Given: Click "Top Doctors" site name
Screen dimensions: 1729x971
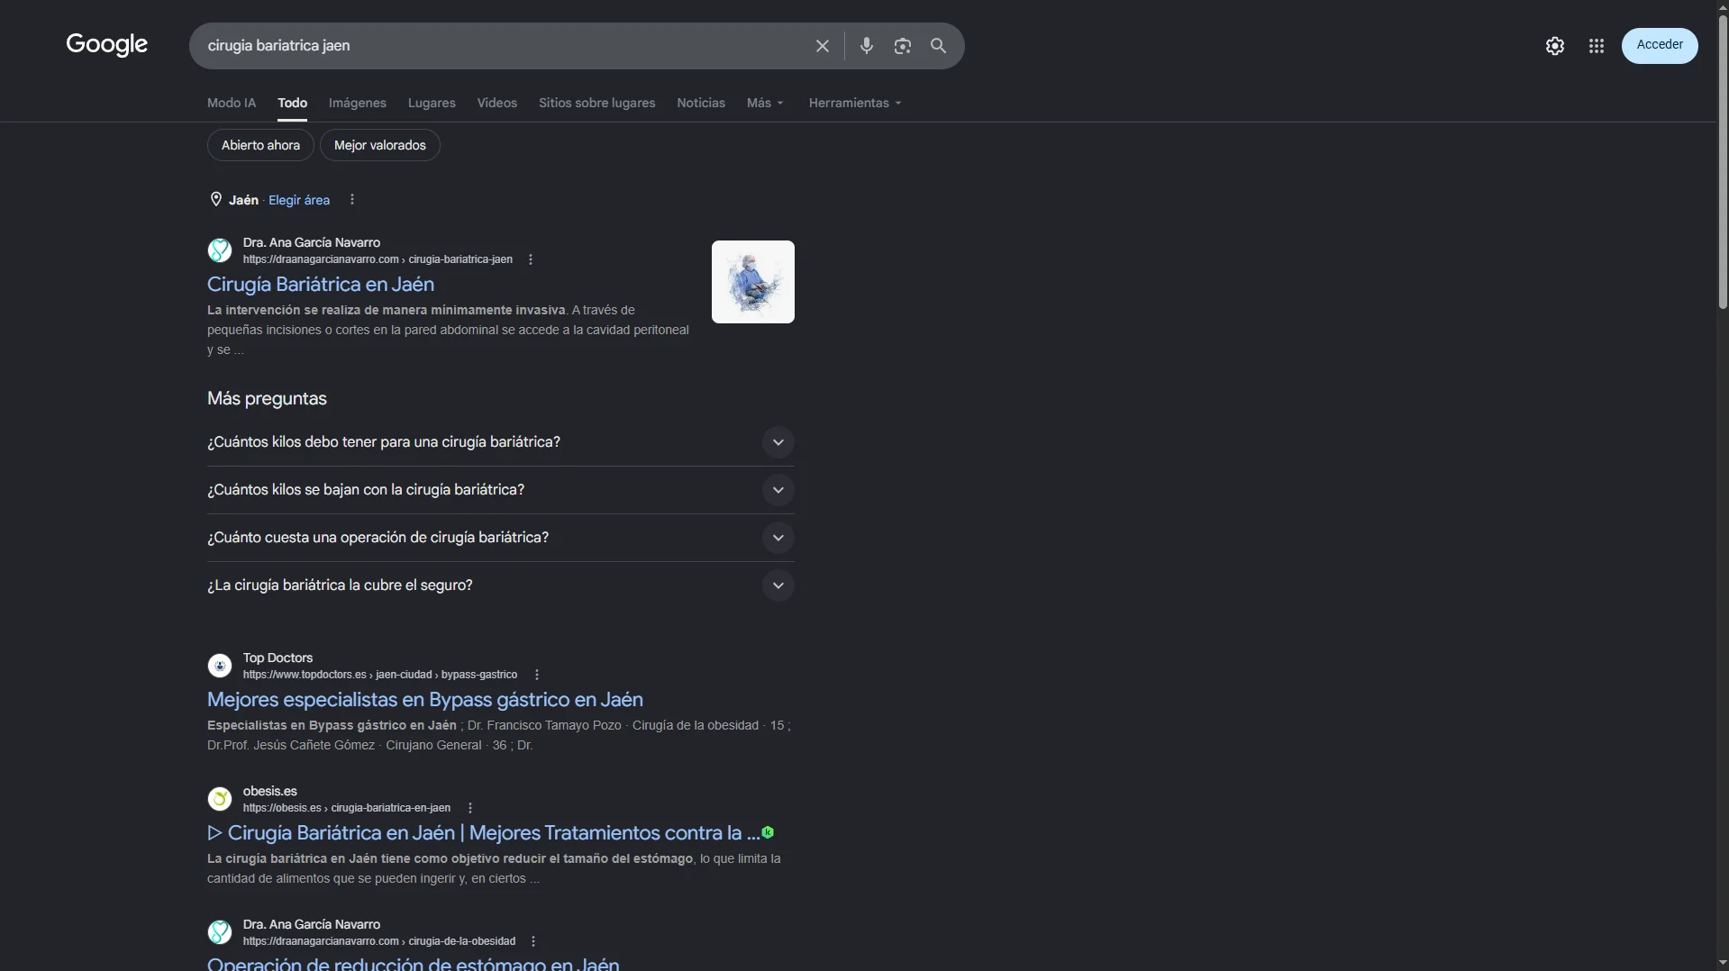Looking at the screenshot, I should pyautogui.click(x=278, y=658).
